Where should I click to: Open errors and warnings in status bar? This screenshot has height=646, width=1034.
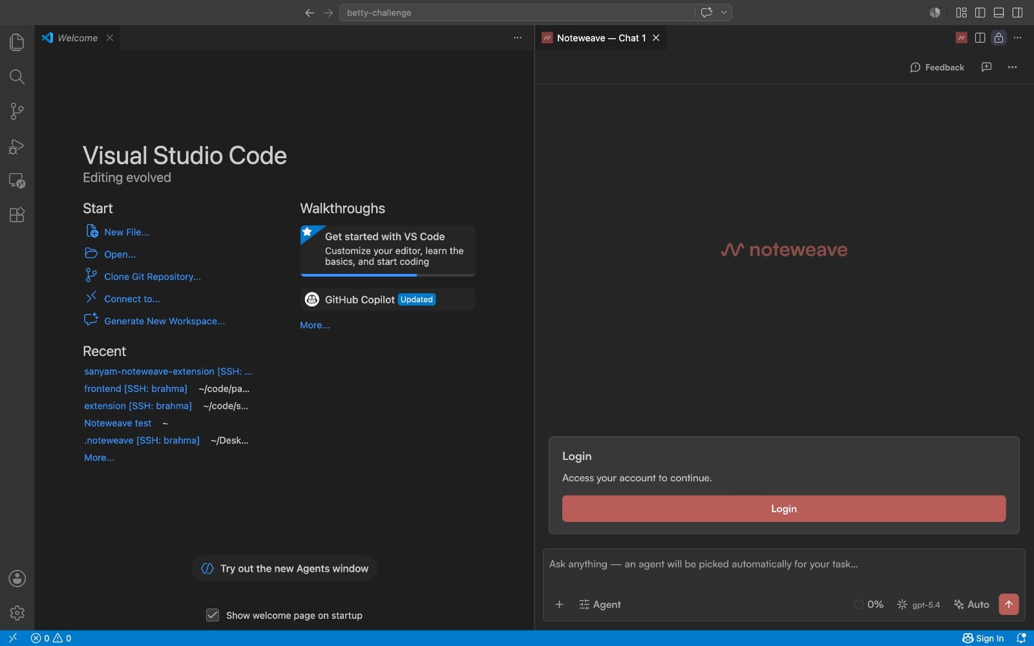click(51, 638)
